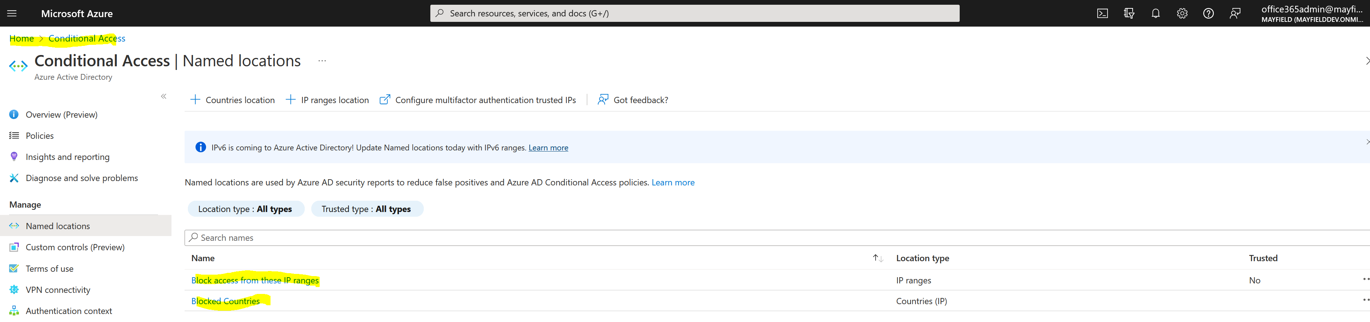Viewport: 1370px width, 322px height.
Task: Click the Insights and reporting lightbulb icon
Action: point(14,157)
